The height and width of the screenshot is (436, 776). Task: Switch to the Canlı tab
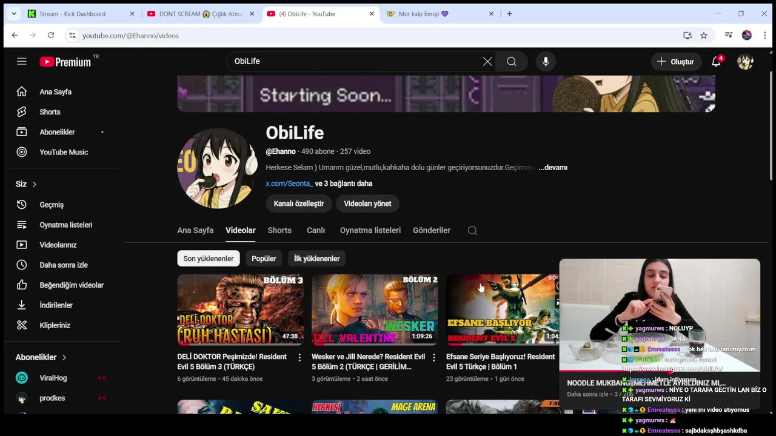point(316,230)
